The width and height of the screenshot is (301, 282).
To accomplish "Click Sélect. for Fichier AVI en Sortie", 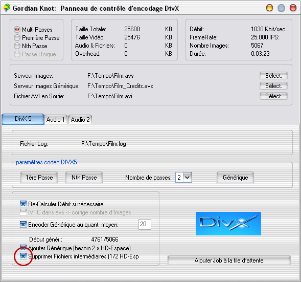I will click(273, 96).
